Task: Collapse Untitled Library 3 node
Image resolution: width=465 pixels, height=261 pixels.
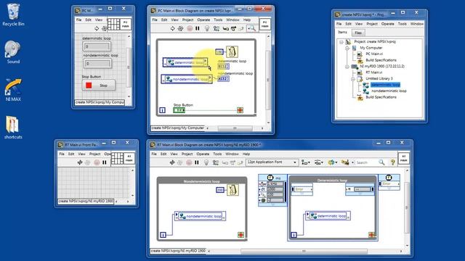Action: [353, 79]
